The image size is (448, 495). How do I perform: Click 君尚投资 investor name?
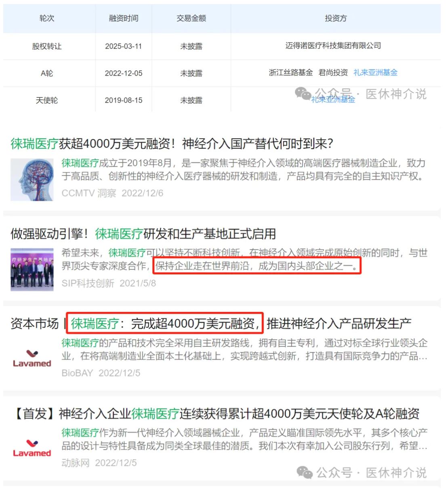333,73
